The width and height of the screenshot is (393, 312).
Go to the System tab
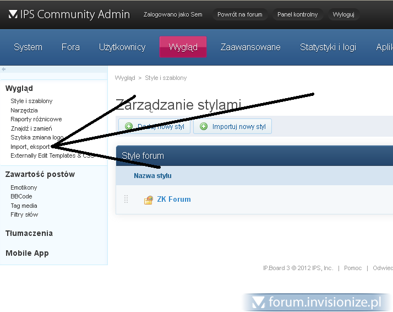[28, 47]
